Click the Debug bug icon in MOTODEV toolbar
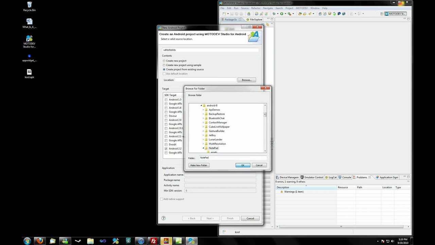 point(274,14)
